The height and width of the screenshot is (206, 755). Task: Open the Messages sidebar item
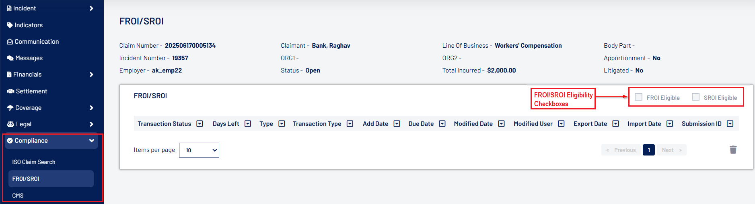(x=29, y=58)
